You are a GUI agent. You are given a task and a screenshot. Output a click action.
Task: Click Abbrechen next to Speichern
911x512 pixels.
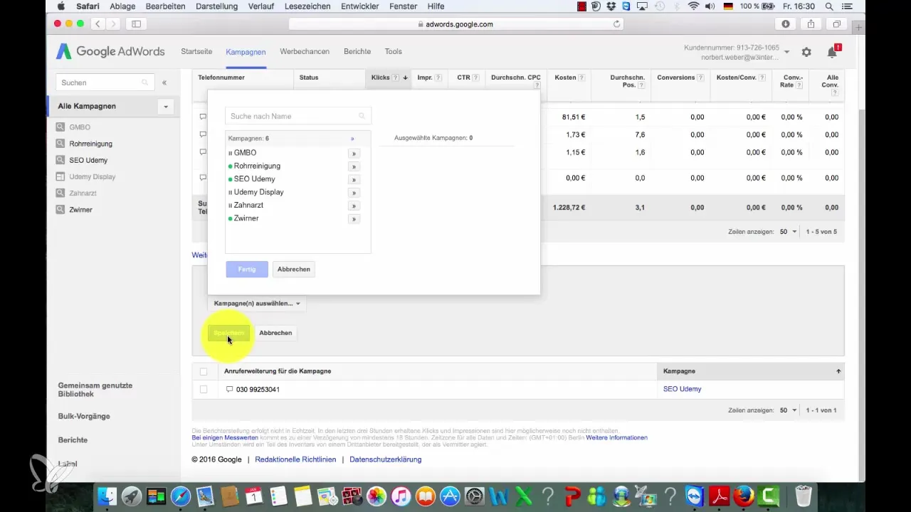coord(275,333)
